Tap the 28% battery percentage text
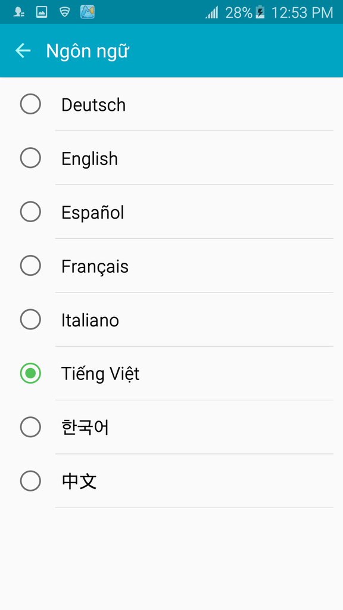343x610 pixels. (x=239, y=13)
